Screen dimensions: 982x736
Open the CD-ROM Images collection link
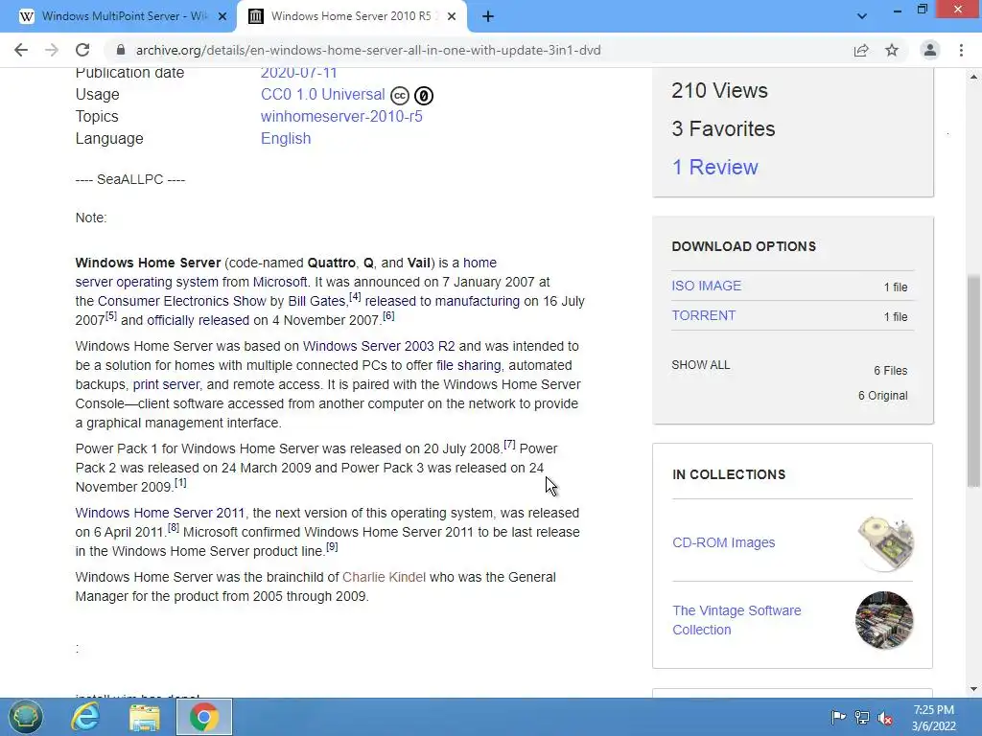pyautogui.click(x=723, y=542)
